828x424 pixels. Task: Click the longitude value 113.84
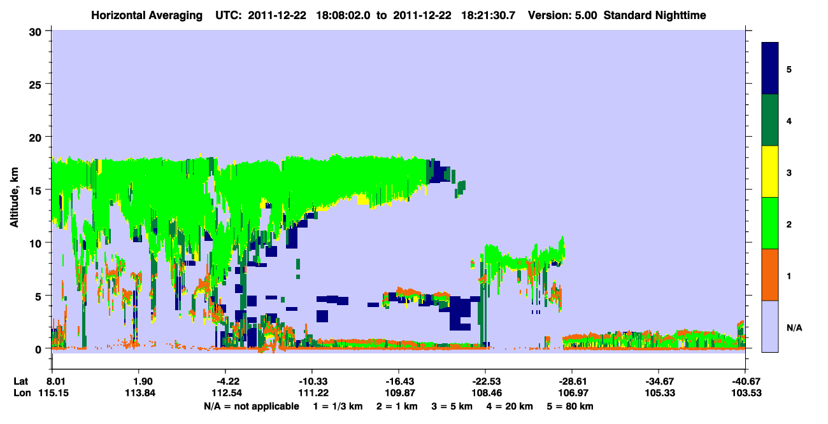point(139,393)
